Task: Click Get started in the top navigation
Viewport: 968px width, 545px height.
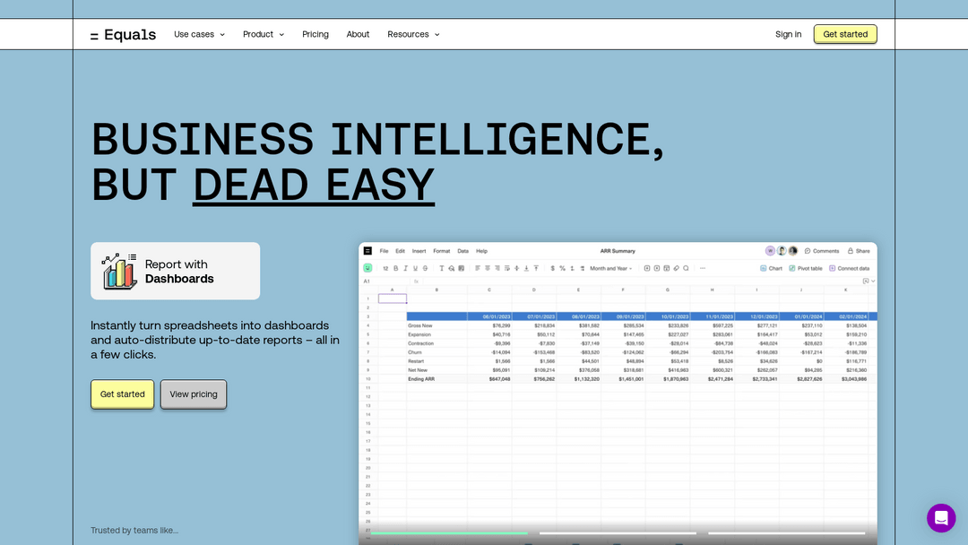Action: pyautogui.click(x=845, y=34)
